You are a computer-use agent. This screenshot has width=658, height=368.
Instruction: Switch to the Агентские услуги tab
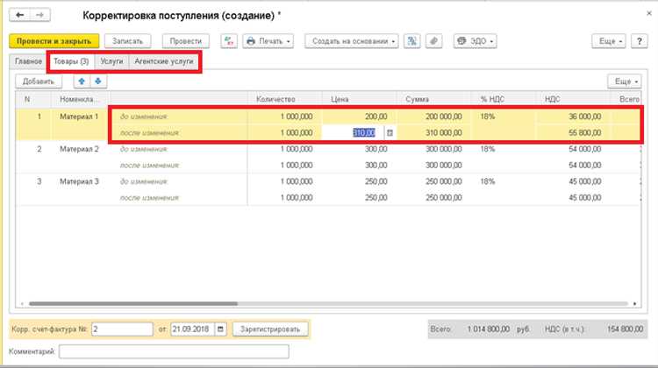pyautogui.click(x=165, y=62)
